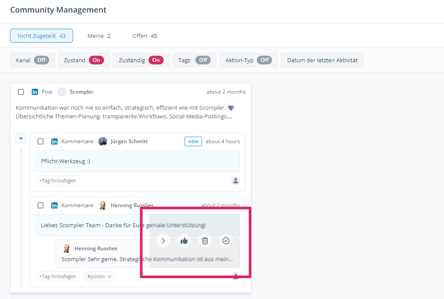Collapse the comment thread arrow
This screenshot has height=299, width=444.
click(x=21, y=139)
